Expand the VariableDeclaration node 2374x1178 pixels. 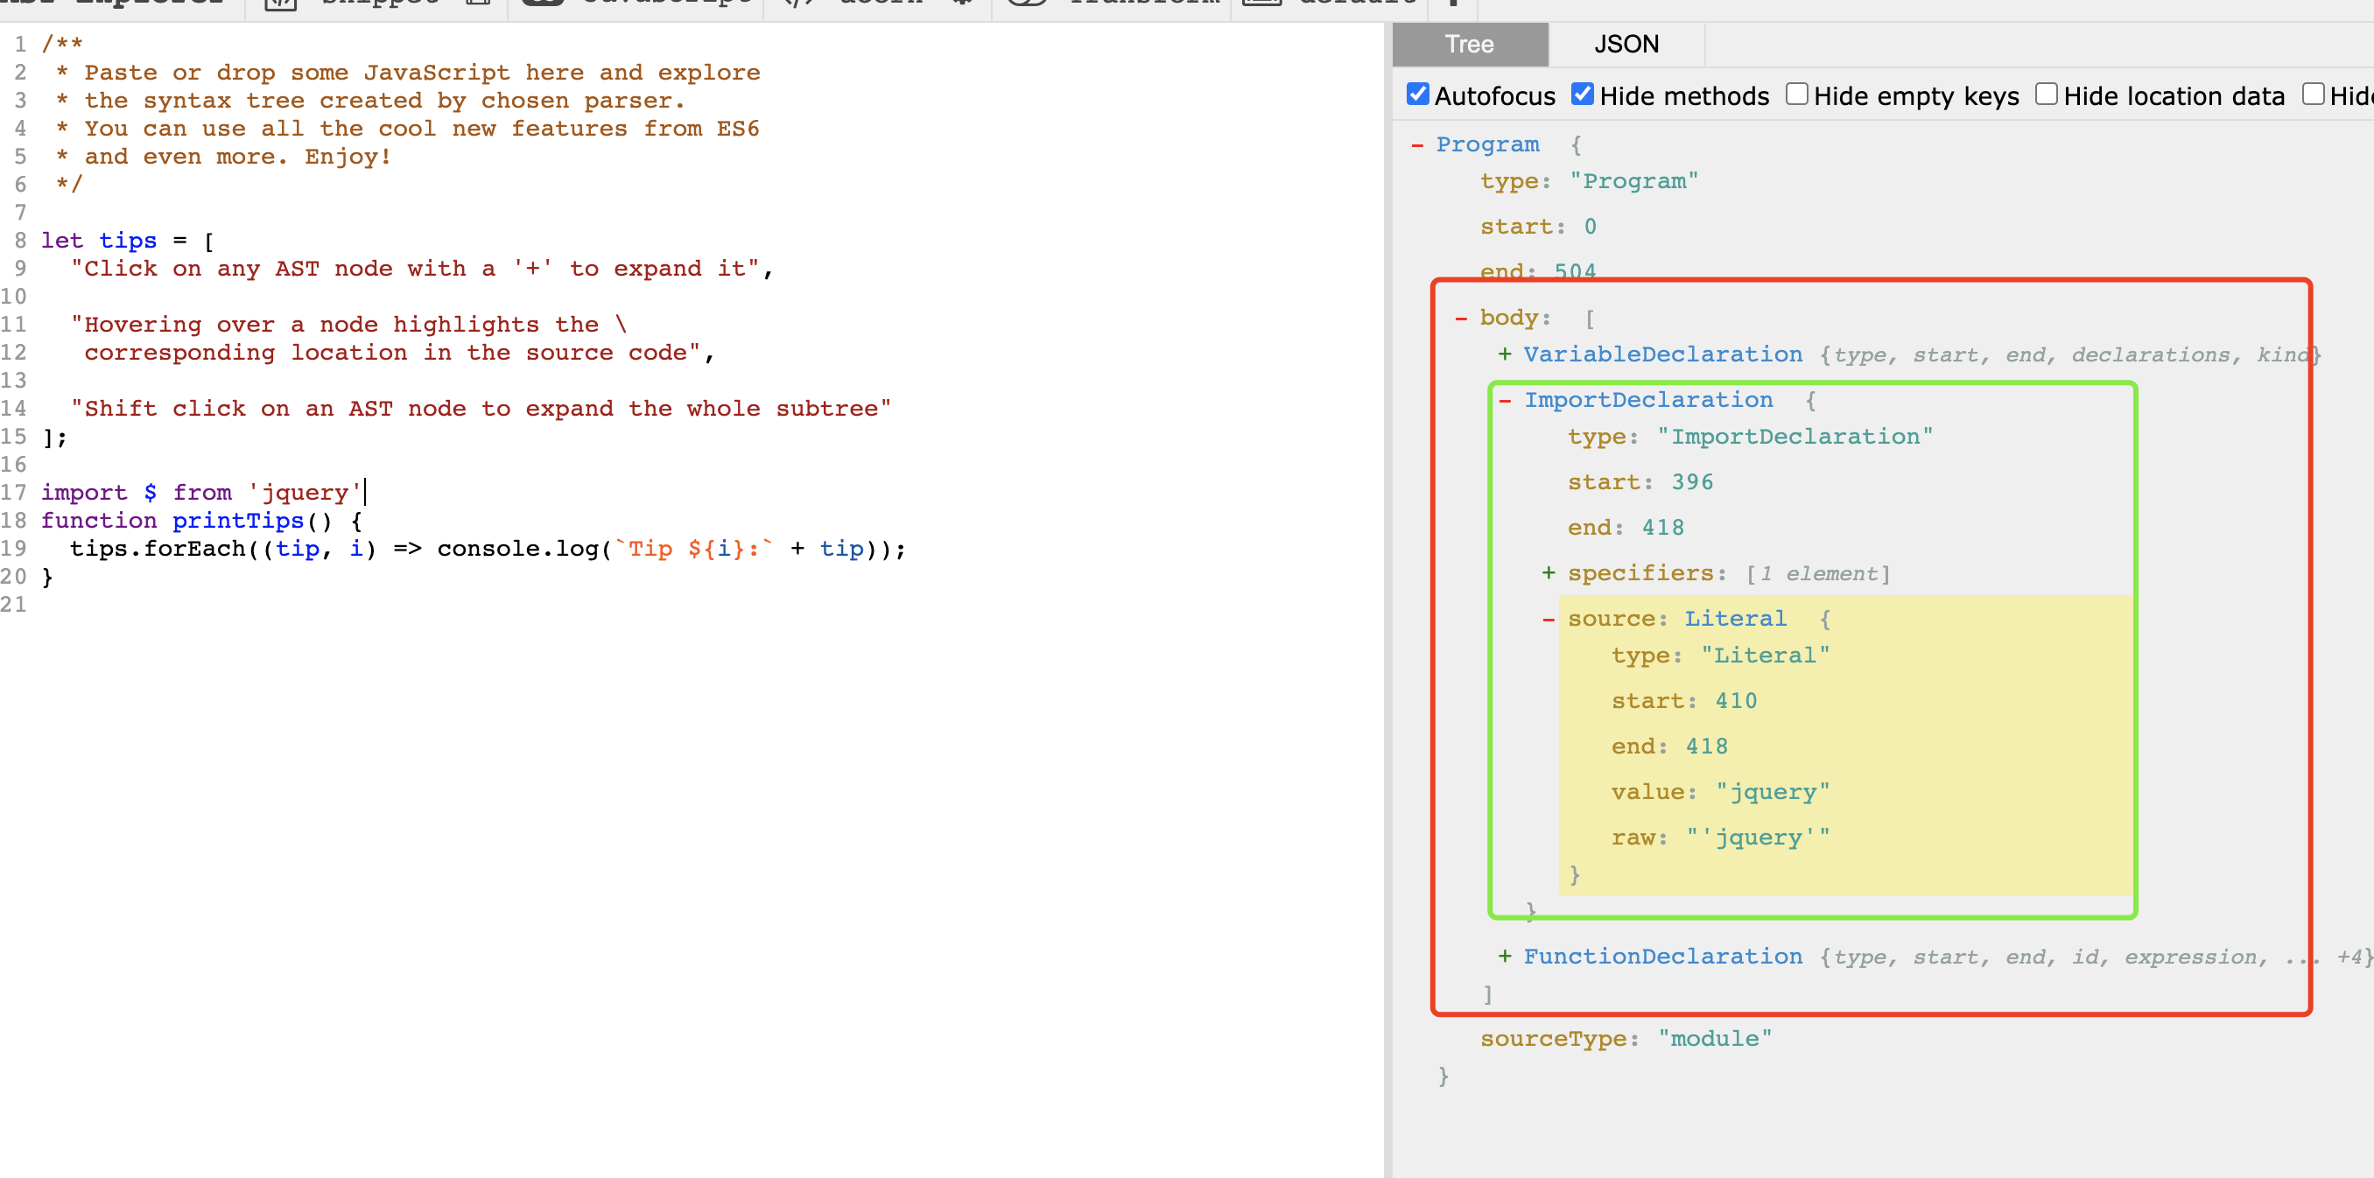(1504, 354)
